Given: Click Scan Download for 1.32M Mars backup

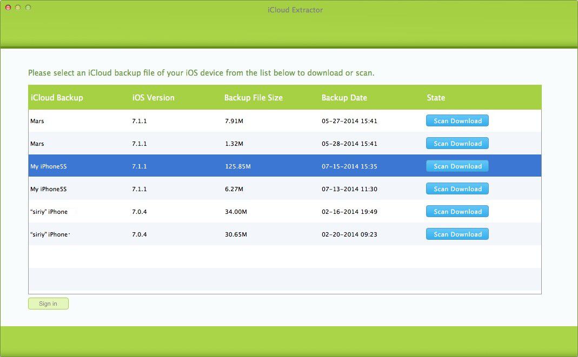Looking at the screenshot, I should [457, 144].
